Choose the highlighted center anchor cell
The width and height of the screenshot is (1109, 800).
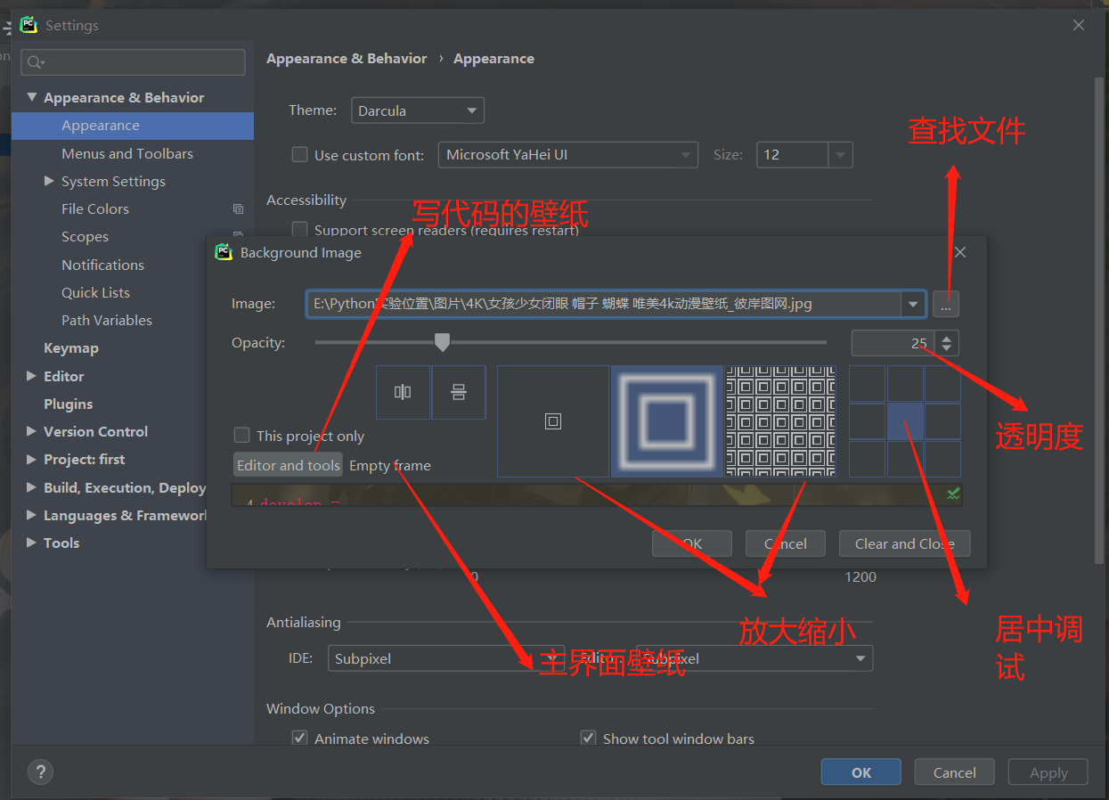905,421
